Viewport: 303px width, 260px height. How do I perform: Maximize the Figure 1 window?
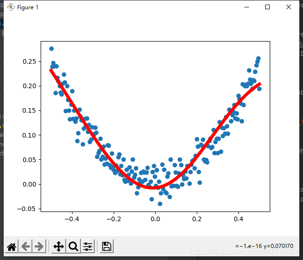(x=267, y=7)
